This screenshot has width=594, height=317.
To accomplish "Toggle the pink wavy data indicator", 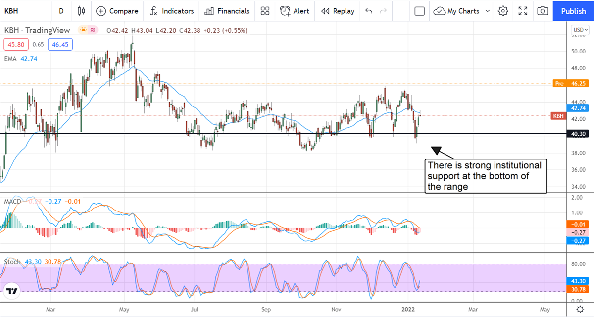I will 93,30.
